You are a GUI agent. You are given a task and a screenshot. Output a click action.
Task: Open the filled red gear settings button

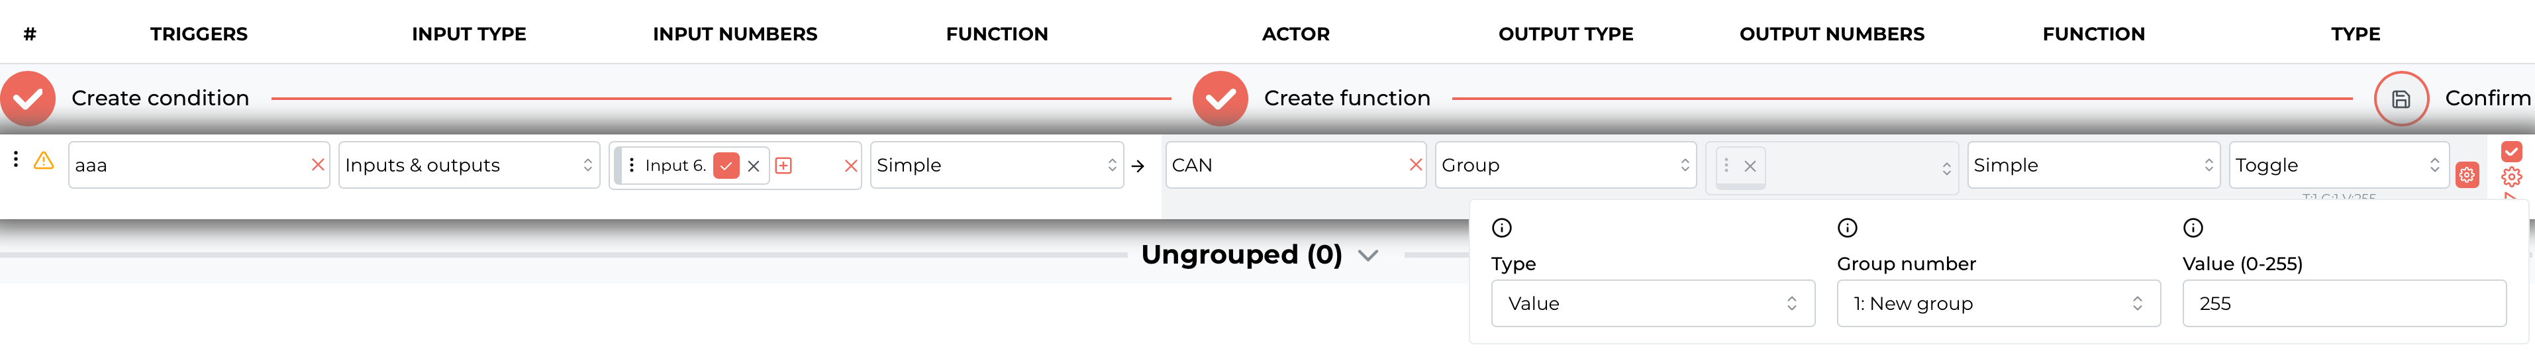point(2467,175)
